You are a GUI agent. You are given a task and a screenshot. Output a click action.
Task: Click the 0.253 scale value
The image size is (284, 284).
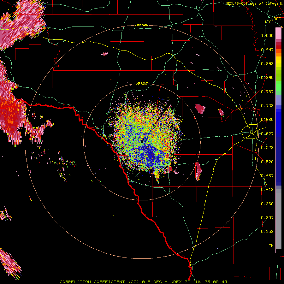[267, 232]
